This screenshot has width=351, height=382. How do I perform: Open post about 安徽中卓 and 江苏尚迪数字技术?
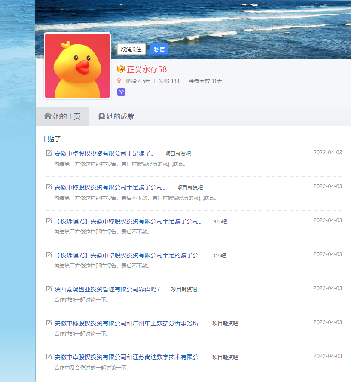129,357
